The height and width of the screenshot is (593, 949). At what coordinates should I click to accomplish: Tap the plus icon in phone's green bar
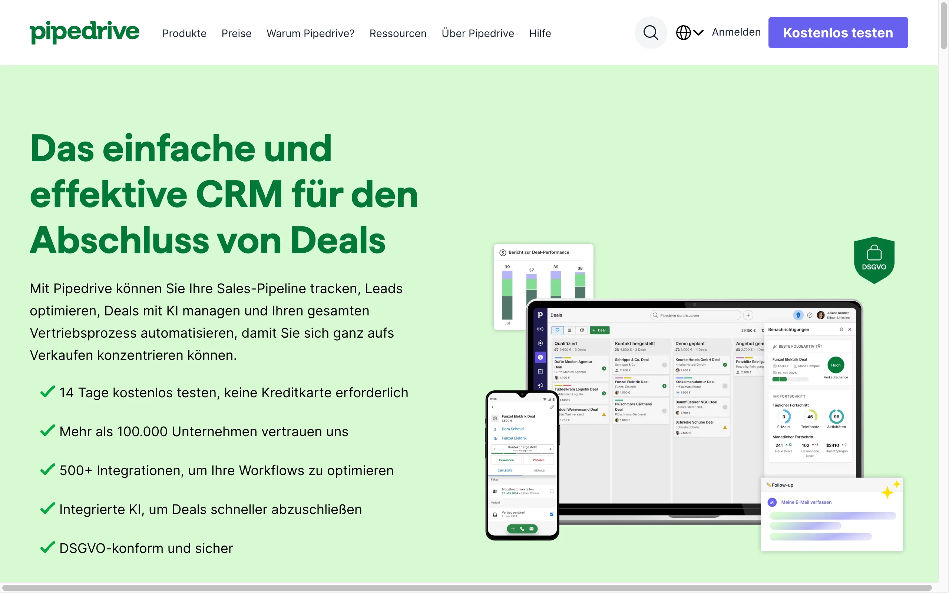(x=513, y=529)
